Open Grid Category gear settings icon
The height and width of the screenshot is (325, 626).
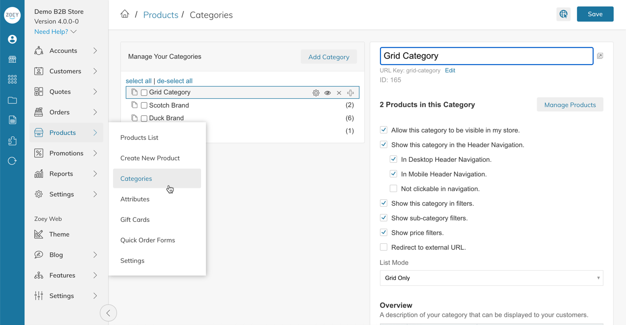[316, 93]
